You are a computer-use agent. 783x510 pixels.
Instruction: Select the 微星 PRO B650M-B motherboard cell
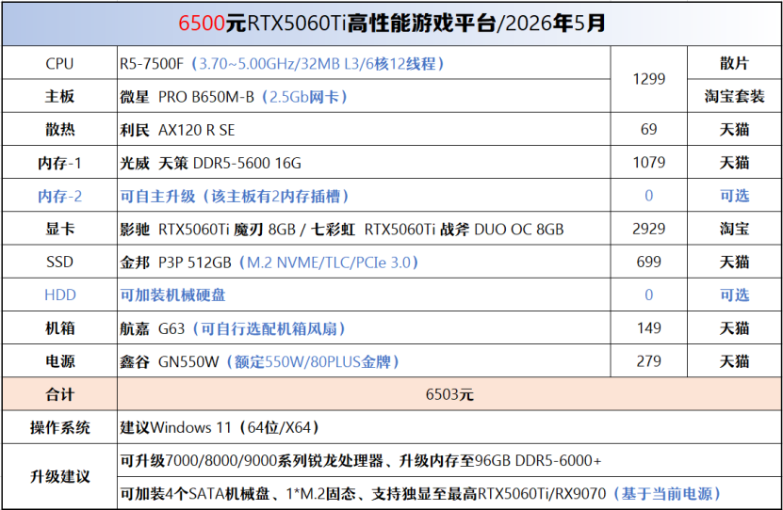pyautogui.click(x=364, y=96)
